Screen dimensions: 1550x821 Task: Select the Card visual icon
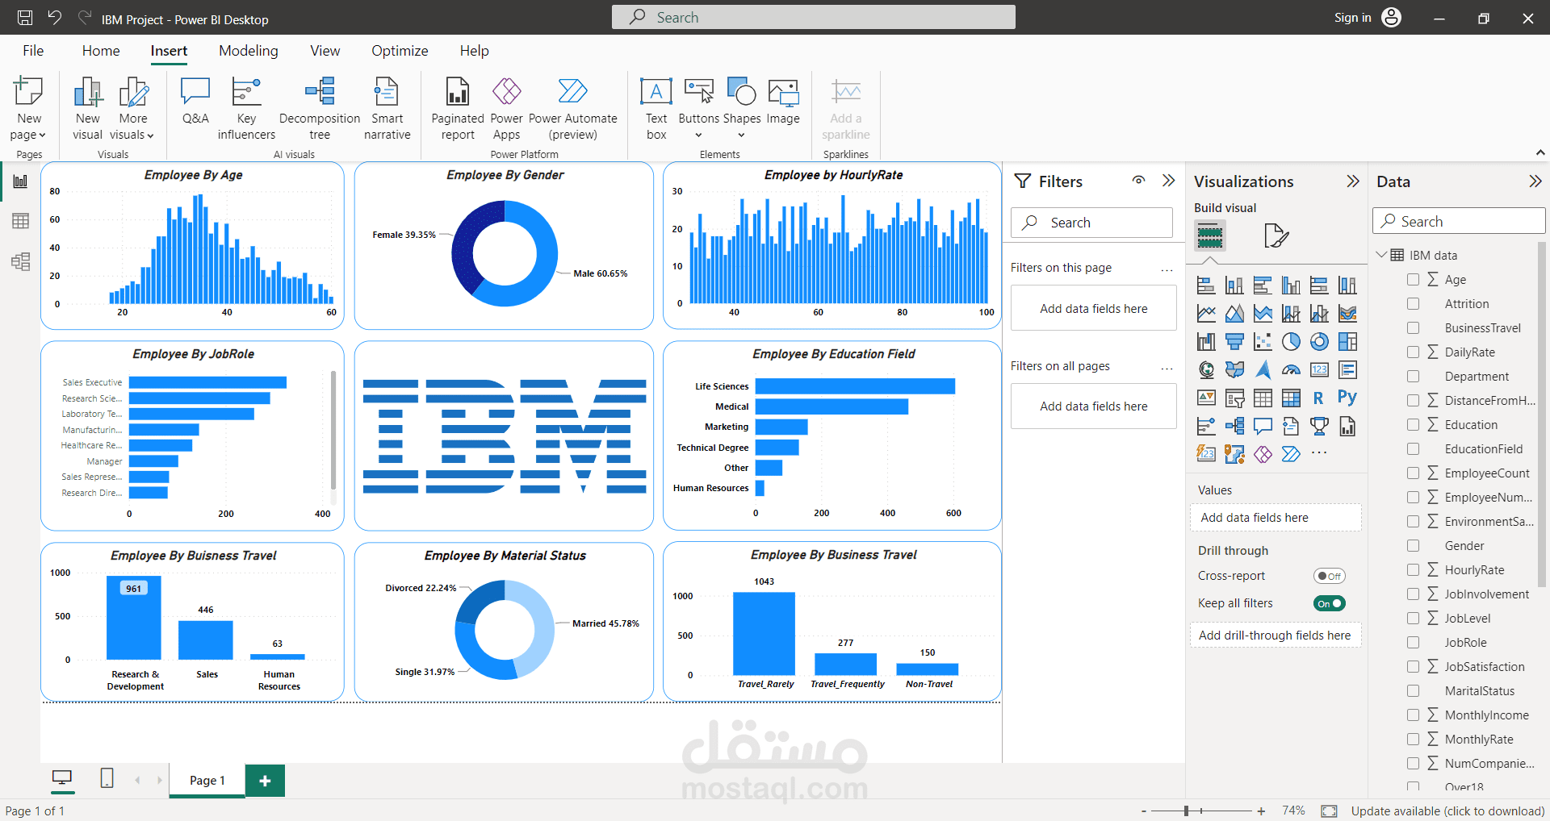coord(1319,370)
